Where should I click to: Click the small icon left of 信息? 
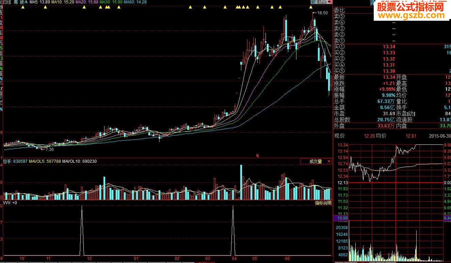tap(313, 2)
